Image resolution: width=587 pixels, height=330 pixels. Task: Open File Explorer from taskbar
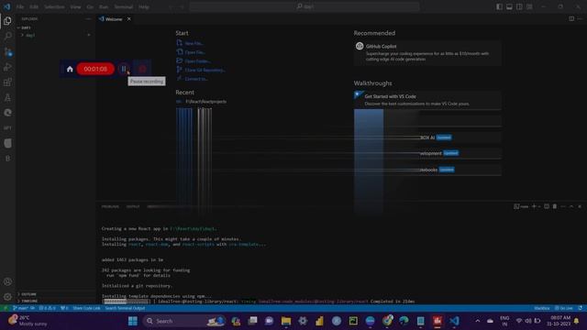pyautogui.click(x=286, y=321)
